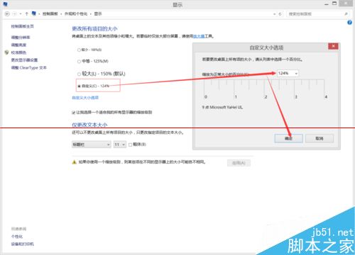The width and height of the screenshot is (355, 255).
Task: Open help with the blue question mark
Action: pos(349,23)
